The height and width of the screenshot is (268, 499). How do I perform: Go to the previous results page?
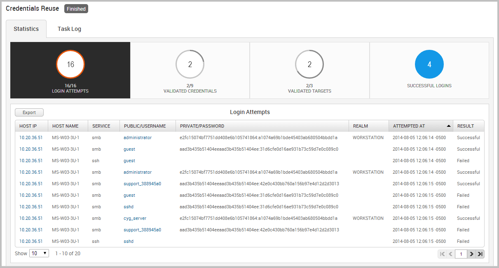point(450,254)
